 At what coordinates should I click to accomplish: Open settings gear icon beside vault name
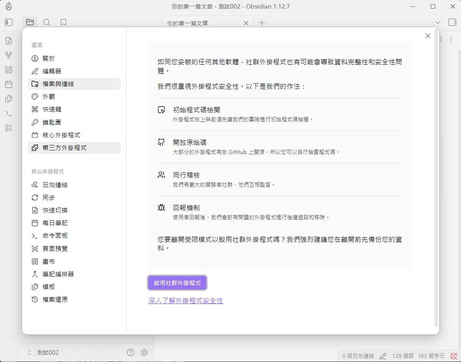(144, 352)
